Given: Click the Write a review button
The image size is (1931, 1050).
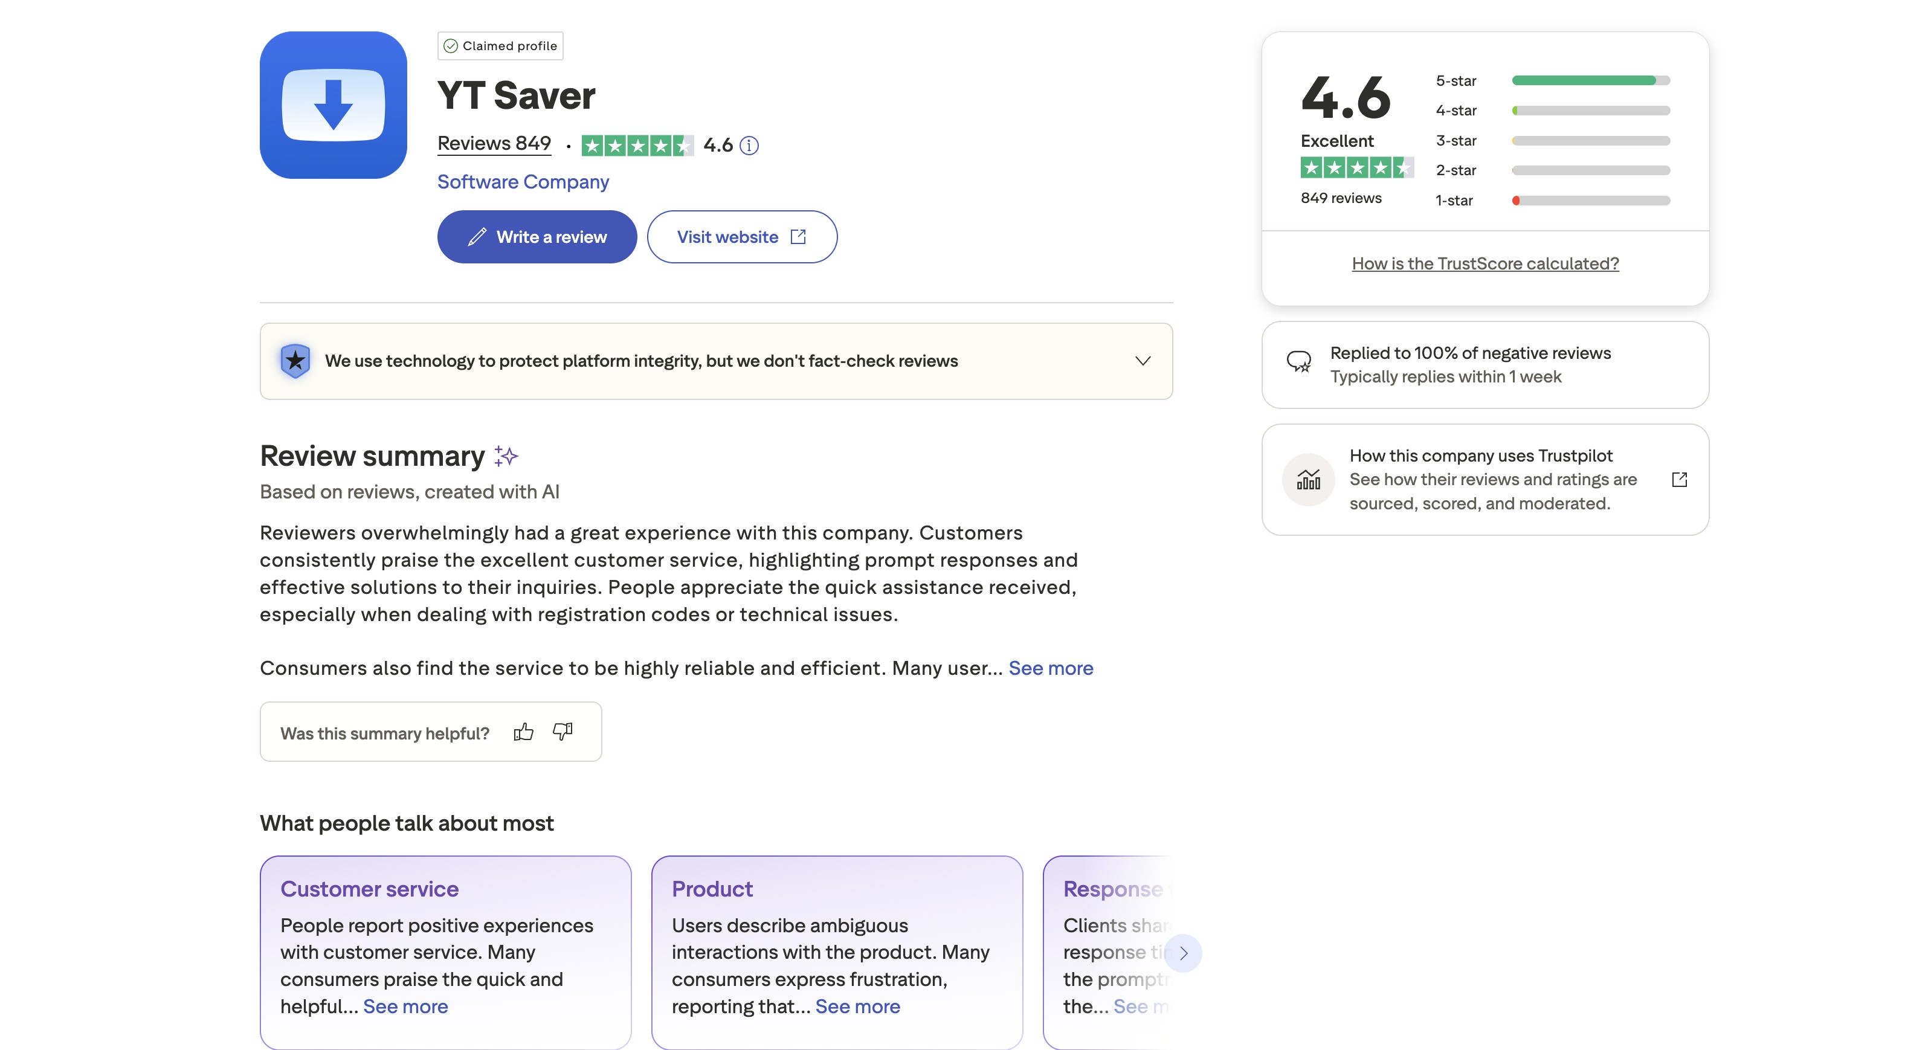Looking at the screenshot, I should tap(537, 236).
